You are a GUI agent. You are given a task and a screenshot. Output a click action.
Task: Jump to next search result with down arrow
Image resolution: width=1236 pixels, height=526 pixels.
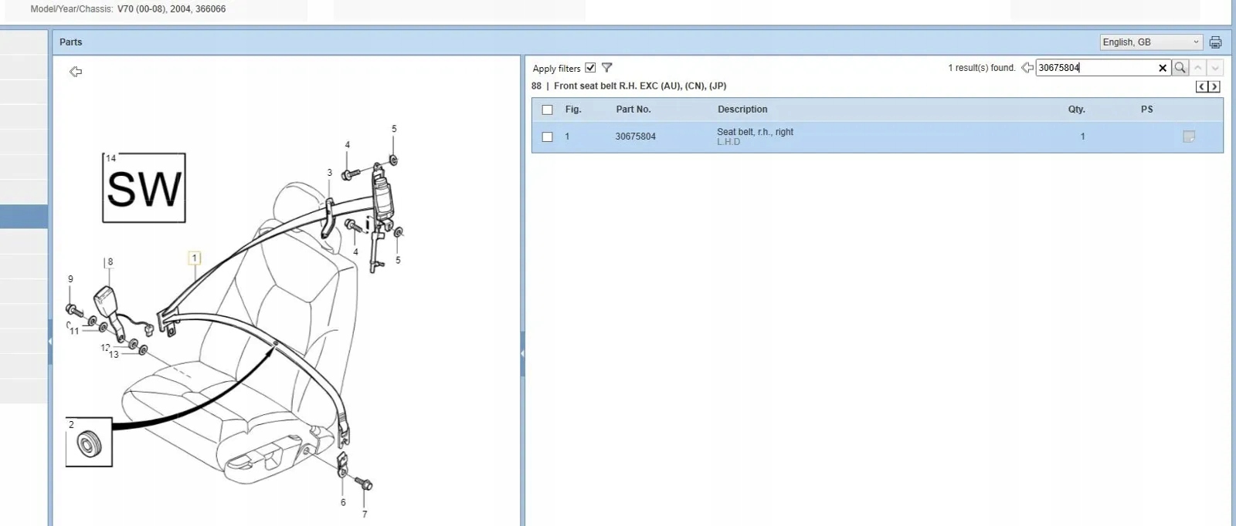1215,68
